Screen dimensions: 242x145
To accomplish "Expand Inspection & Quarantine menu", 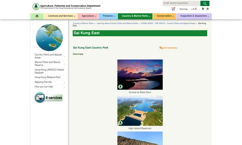I will 194,16.
